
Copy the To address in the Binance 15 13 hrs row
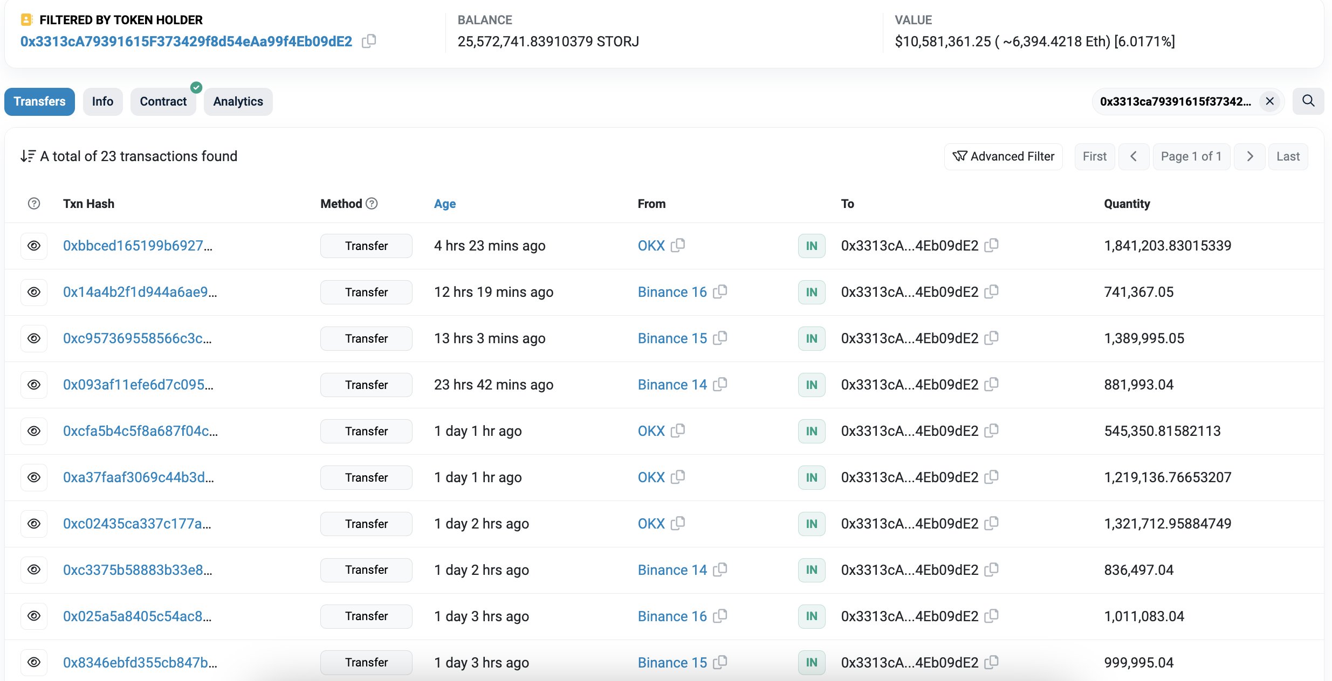click(991, 338)
